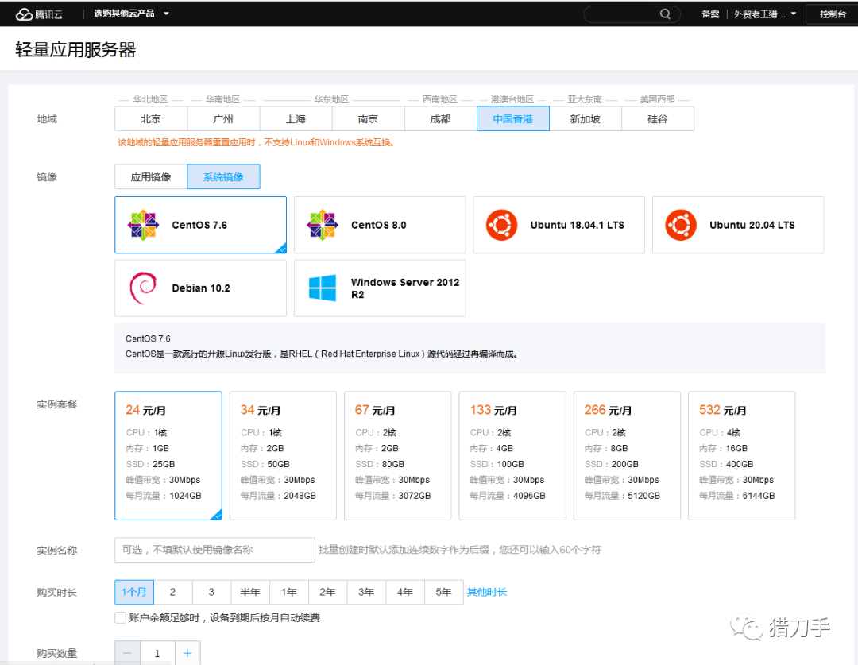Screen dimensions: 858x665
Task: Switch to the 应用镜像 tab
Action: pyautogui.click(x=149, y=176)
